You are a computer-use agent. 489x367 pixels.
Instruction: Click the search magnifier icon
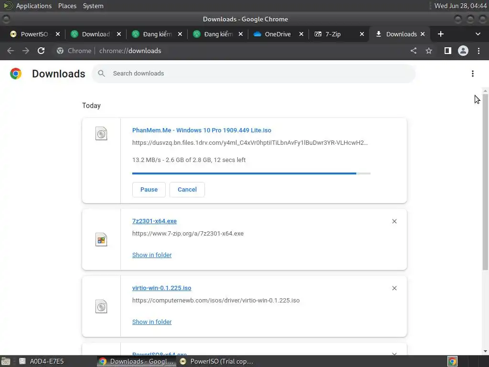click(x=101, y=73)
